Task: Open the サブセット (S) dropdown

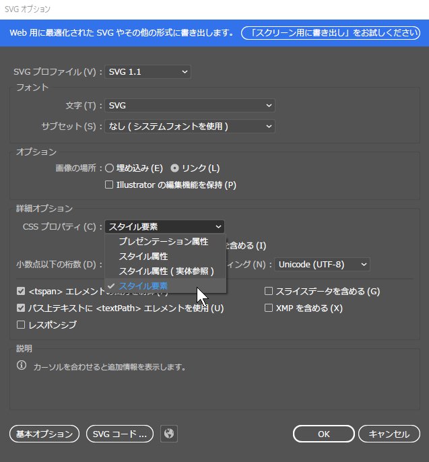Action: 190,126
